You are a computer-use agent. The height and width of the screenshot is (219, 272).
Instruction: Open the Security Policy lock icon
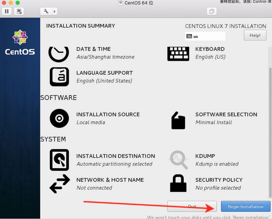point(178,183)
